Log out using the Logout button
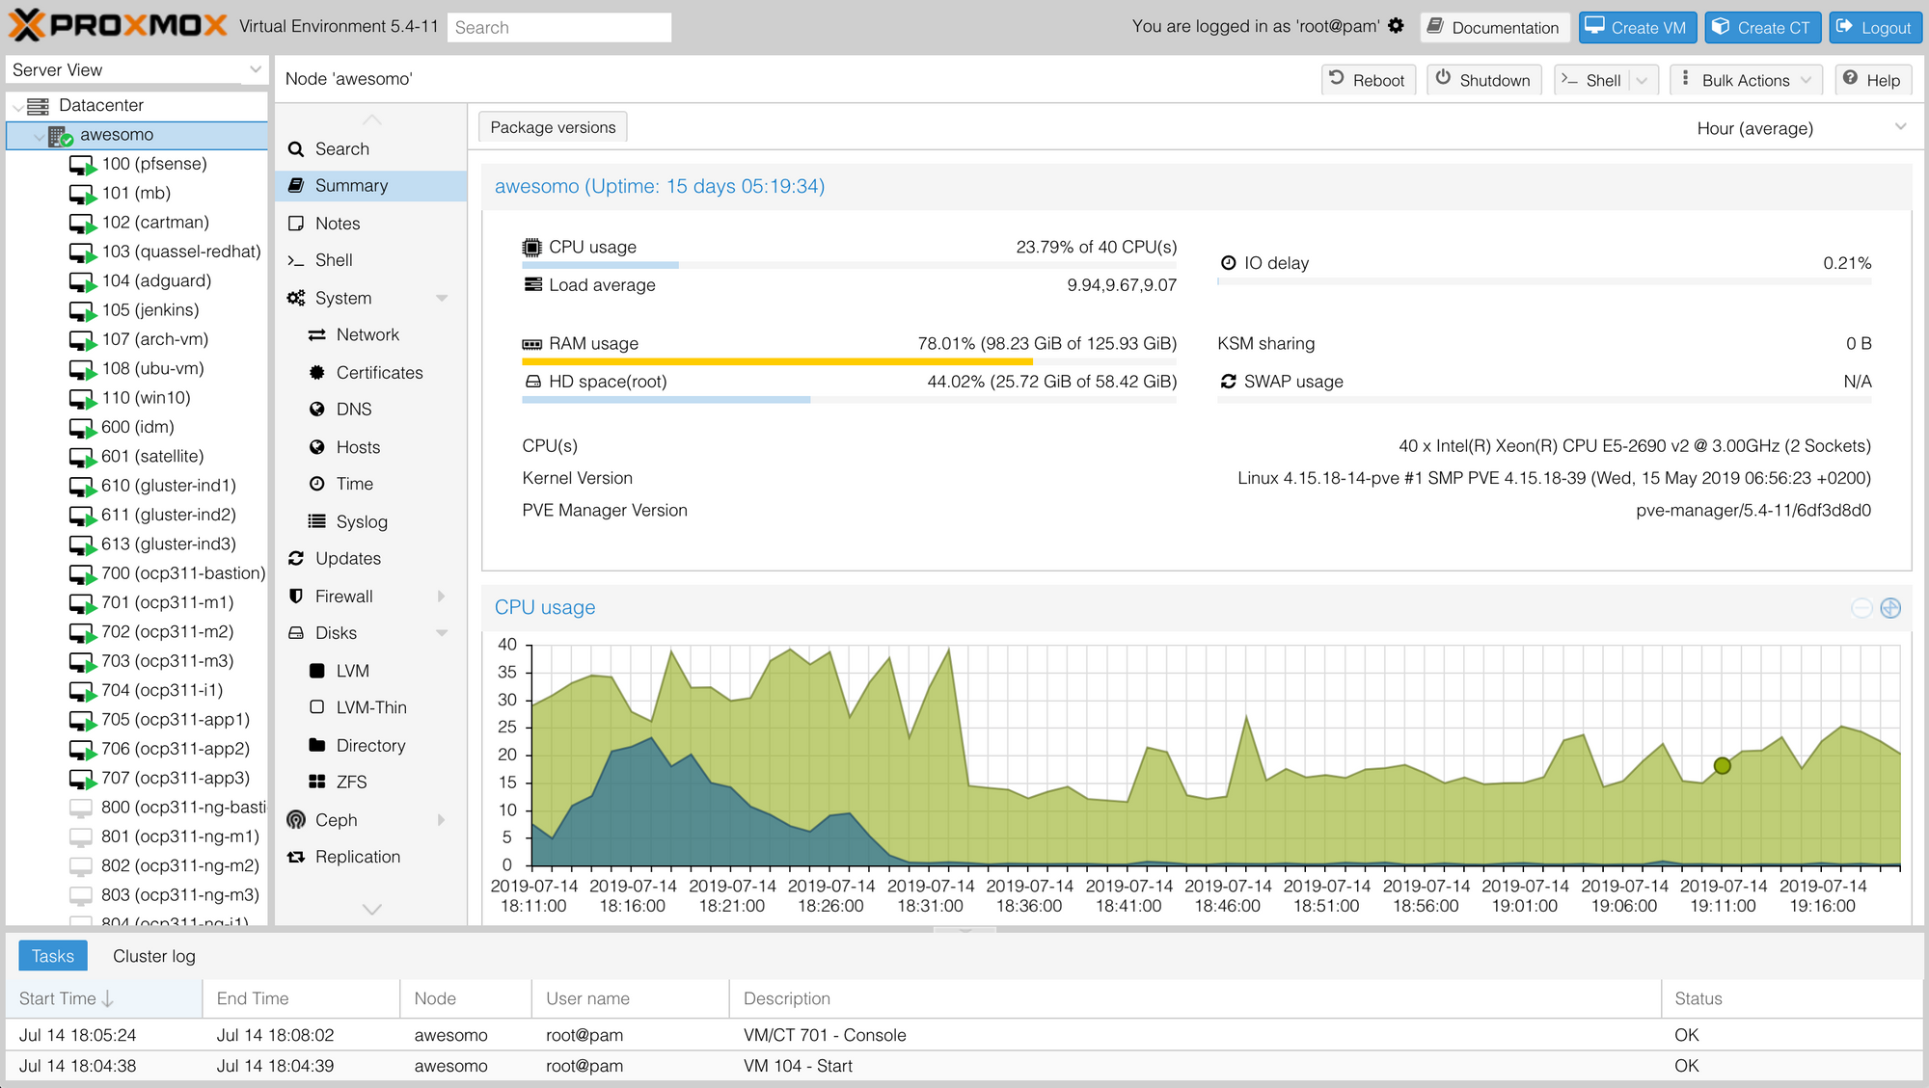The height and width of the screenshot is (1088, 1929). (1874, 27)
